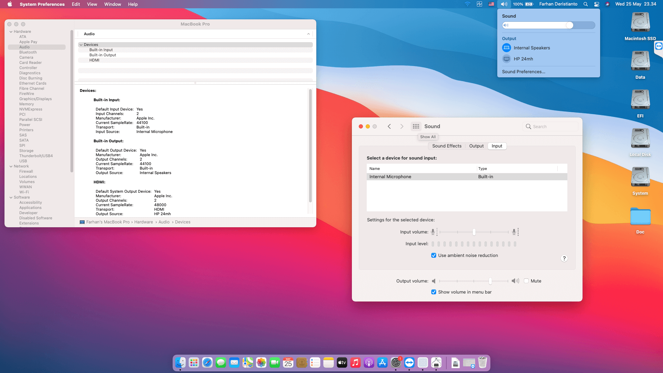Switch to the Sound Effects tab
663x373 pixels.
[447, 146]
